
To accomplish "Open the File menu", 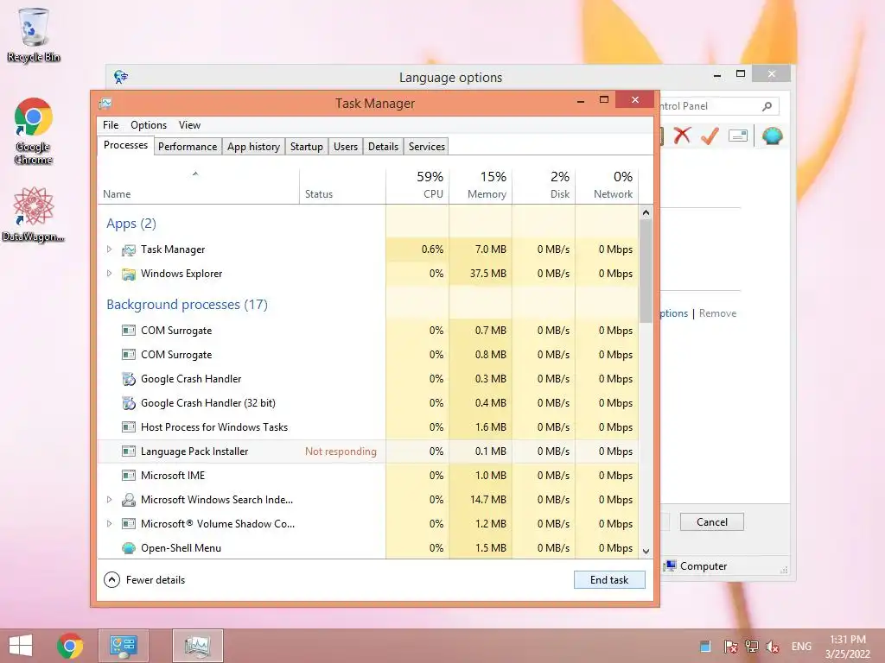I will [111, 125].
